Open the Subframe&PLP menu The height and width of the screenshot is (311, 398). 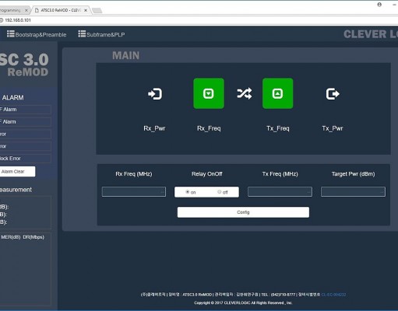pos(101,34)
